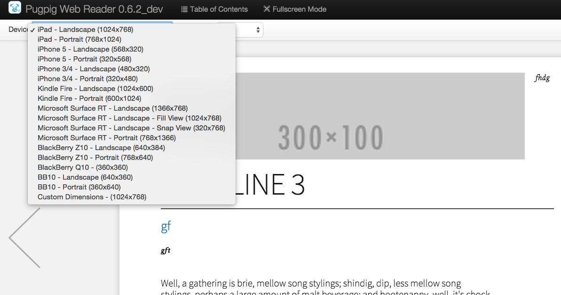The height and width of the screenshot is (295, 561).
Task: Pick iPhone 3/4 - Landscape (480x320)
Action: click(131, 69)
